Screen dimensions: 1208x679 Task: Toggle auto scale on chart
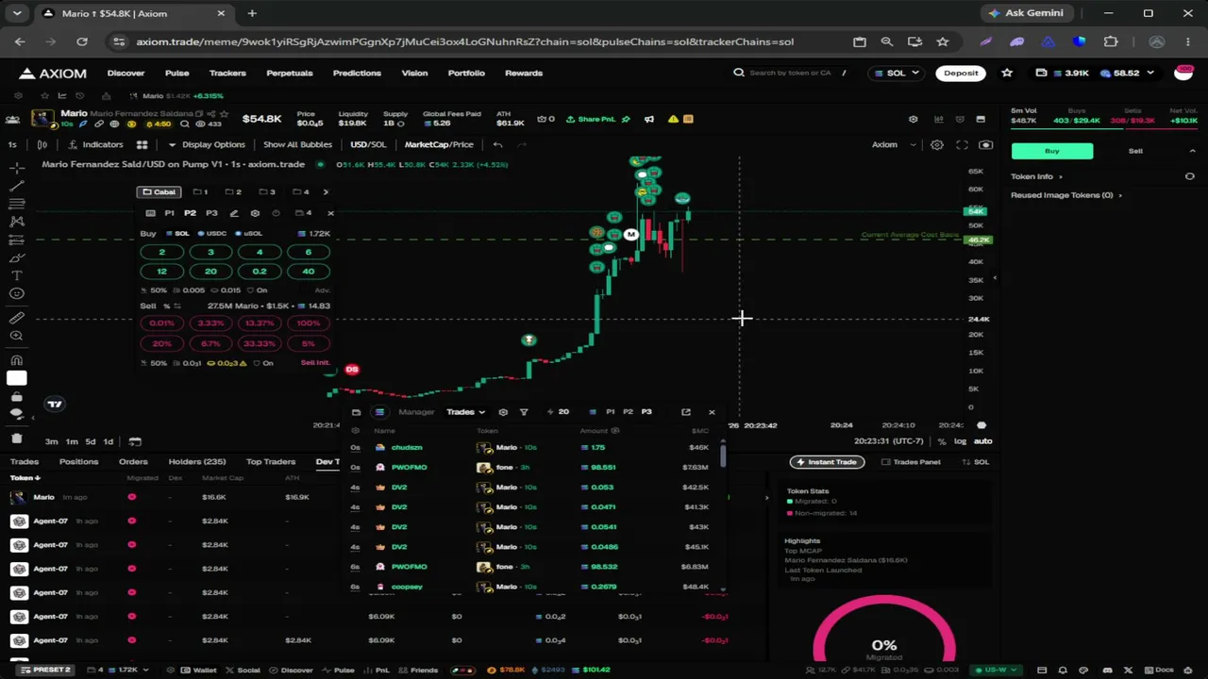tap(982, 441)
